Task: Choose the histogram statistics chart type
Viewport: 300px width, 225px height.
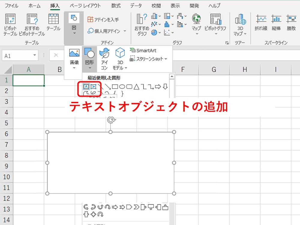Action: tap(169, 24)
